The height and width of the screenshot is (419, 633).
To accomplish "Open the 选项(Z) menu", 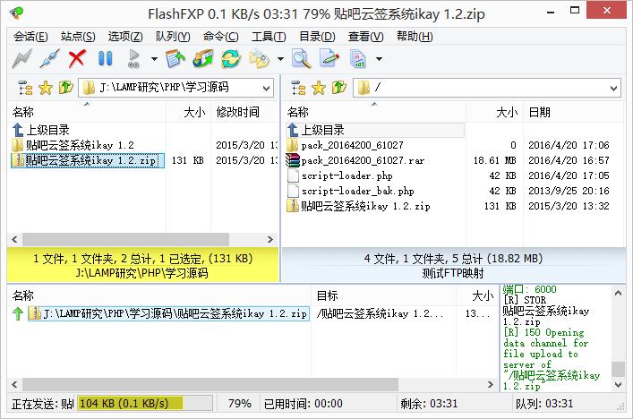I will click(x=125, y=37).
